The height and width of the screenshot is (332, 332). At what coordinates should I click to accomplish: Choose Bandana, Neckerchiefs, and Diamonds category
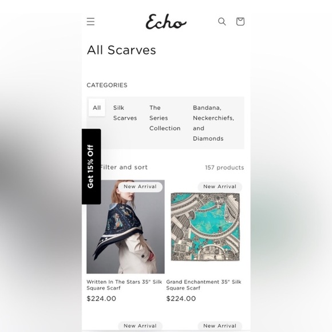(214, 123)
